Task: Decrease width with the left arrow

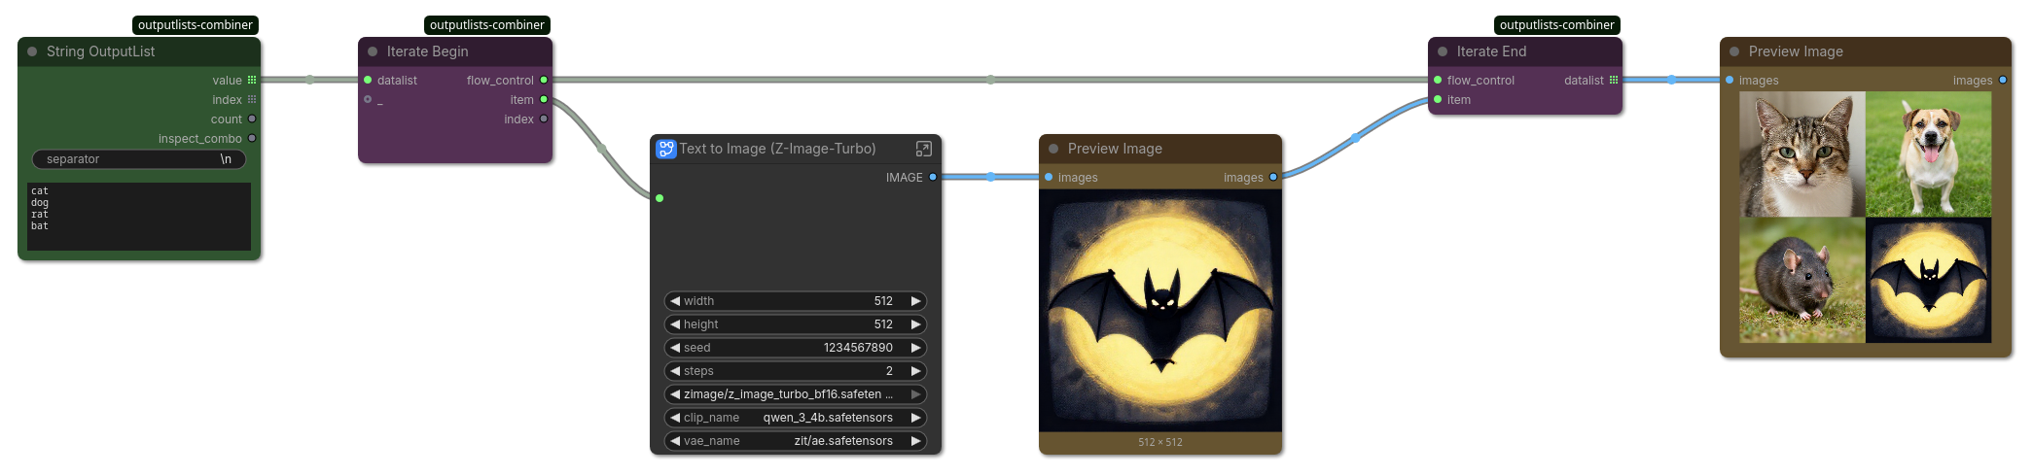Action: point(674,301)
